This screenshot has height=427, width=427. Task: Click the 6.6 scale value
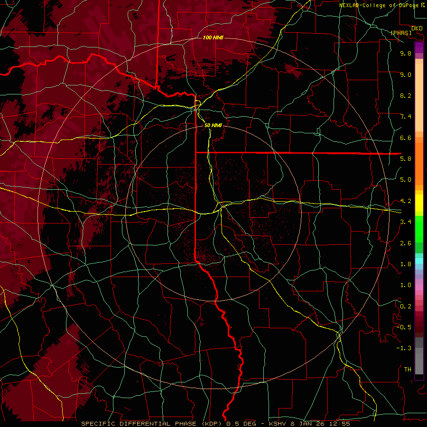(406, 138)
